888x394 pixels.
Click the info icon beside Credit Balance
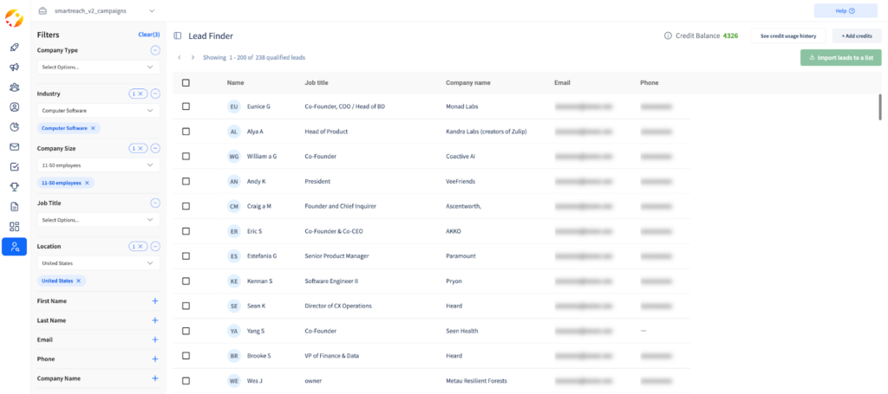(668, 36)
